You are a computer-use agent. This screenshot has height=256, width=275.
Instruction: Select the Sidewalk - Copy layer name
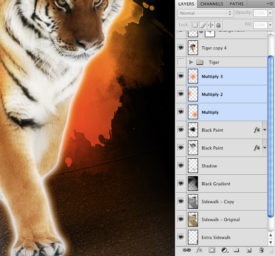click(x=218, y=202)
